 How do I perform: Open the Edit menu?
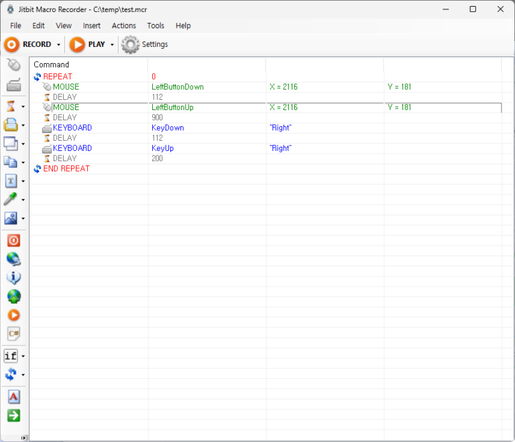38,25
